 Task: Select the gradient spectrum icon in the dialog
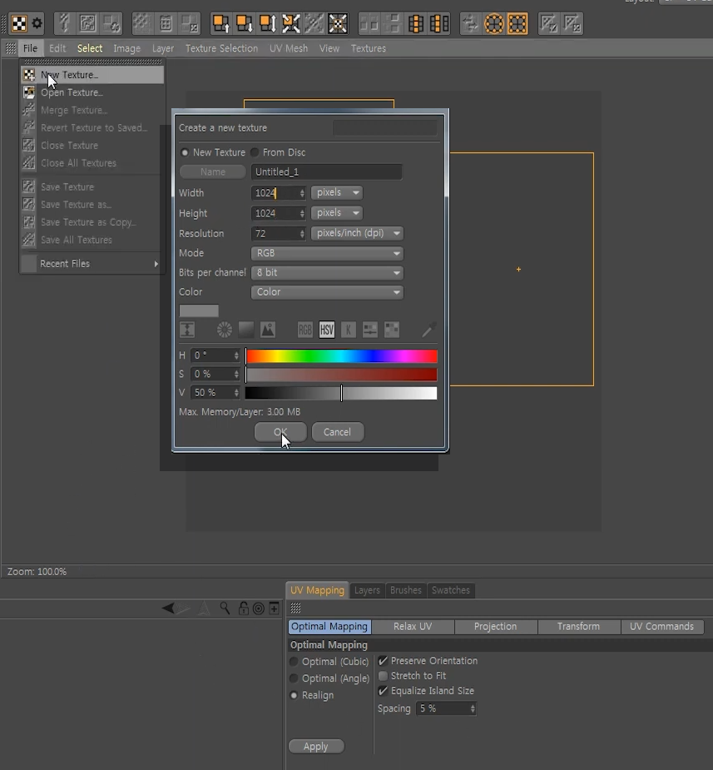(245, 330)
